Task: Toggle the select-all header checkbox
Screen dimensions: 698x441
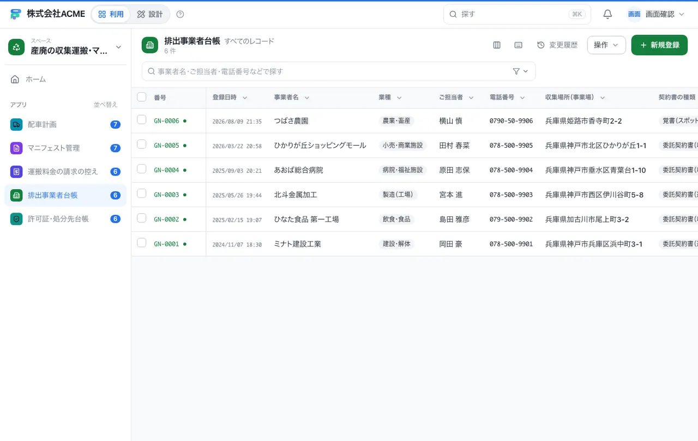Action: tap(142, 97)
